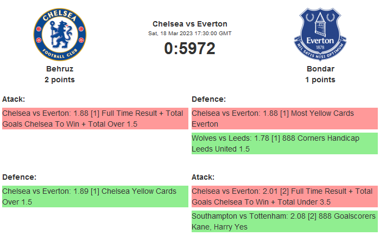
Task: Click Behruz's 2 points label
Action: click(x=60, y=80)
